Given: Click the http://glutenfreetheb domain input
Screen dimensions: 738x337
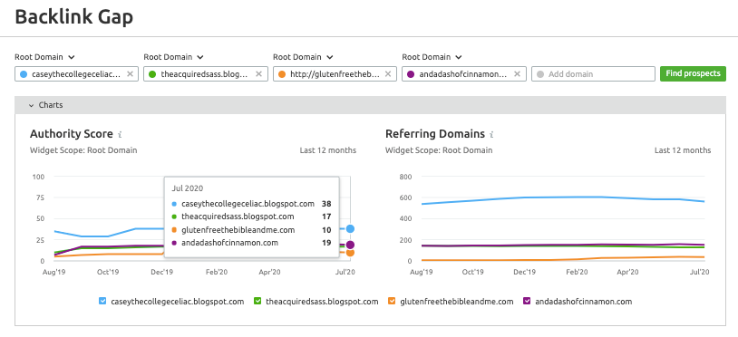Looking at the screenshot, I should click(x=335, y=73).
